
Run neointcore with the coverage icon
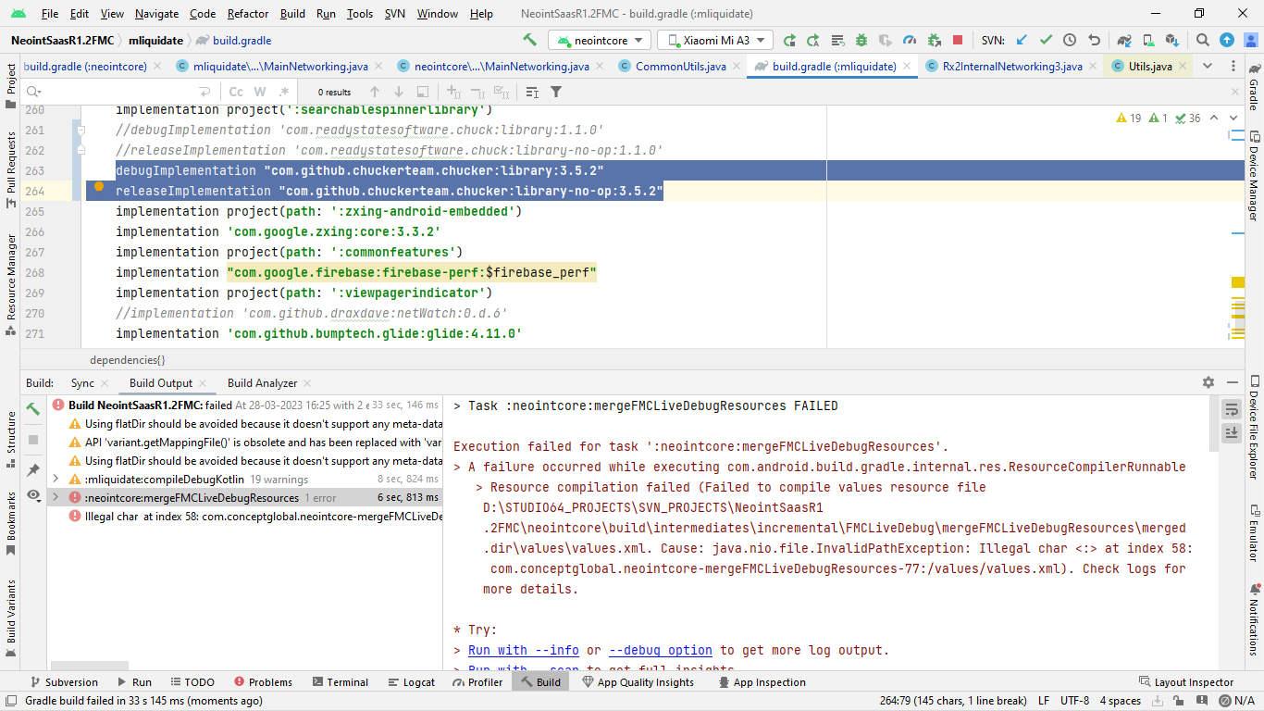click(x=884, y=41)
